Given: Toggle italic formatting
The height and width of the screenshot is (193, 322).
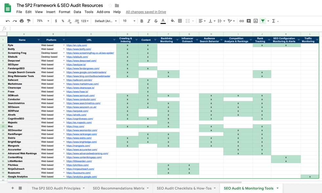Looking at the screenshot, I should click(x=149, y=21).
